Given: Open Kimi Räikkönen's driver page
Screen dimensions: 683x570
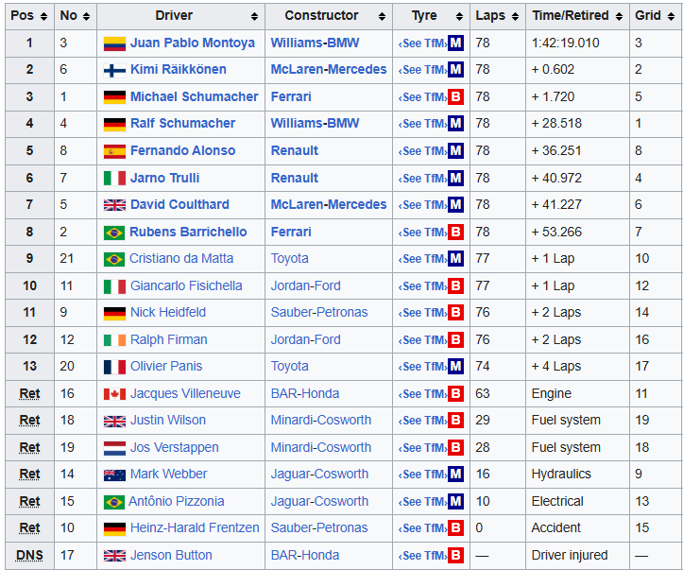Looking at the screenshot, I should (x=179, y=70).
